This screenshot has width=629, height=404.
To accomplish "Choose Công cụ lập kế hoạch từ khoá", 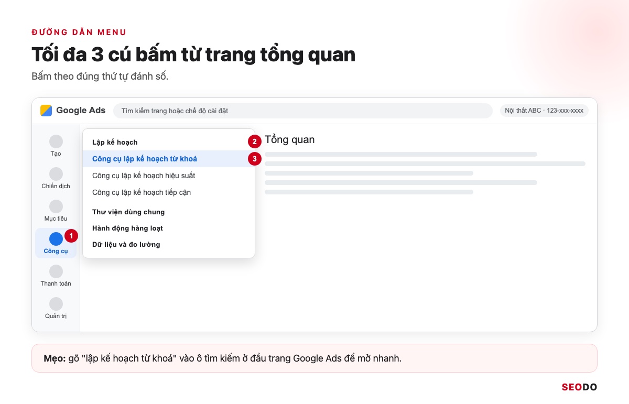I will coord(169,159).
